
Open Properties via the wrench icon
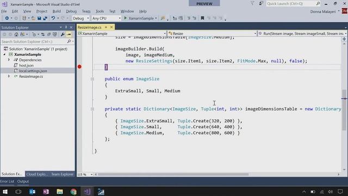63,34
